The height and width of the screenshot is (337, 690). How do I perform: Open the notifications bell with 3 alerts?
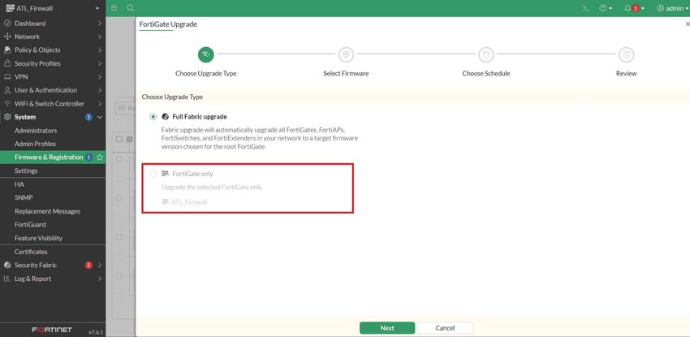634,8
